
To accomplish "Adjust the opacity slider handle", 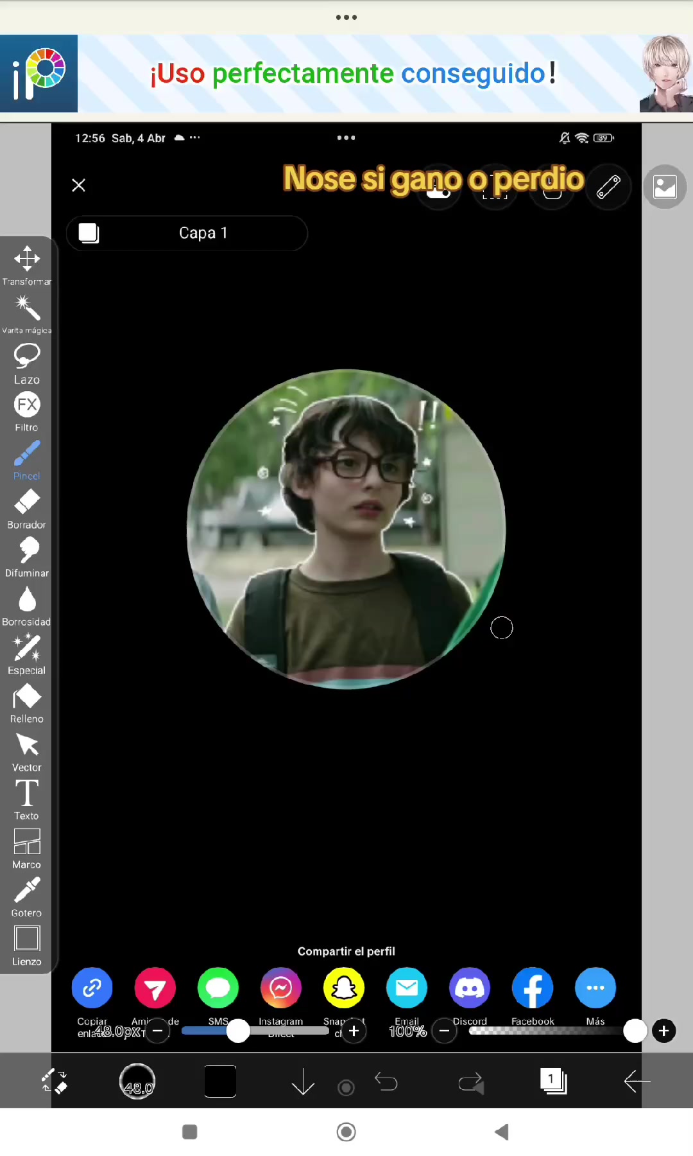I will 635,1031.
